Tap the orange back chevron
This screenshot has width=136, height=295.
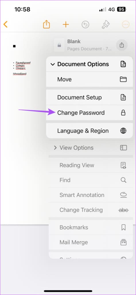[x=5, y=24]
